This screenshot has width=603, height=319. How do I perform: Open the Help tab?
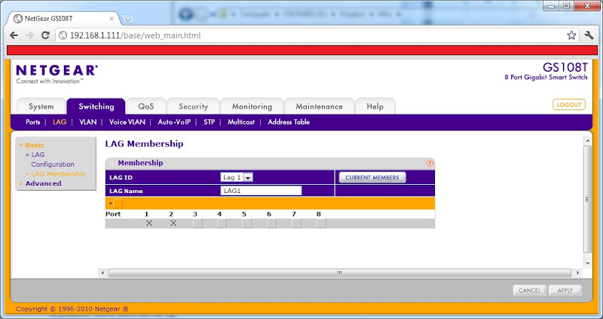click(375, 106)
